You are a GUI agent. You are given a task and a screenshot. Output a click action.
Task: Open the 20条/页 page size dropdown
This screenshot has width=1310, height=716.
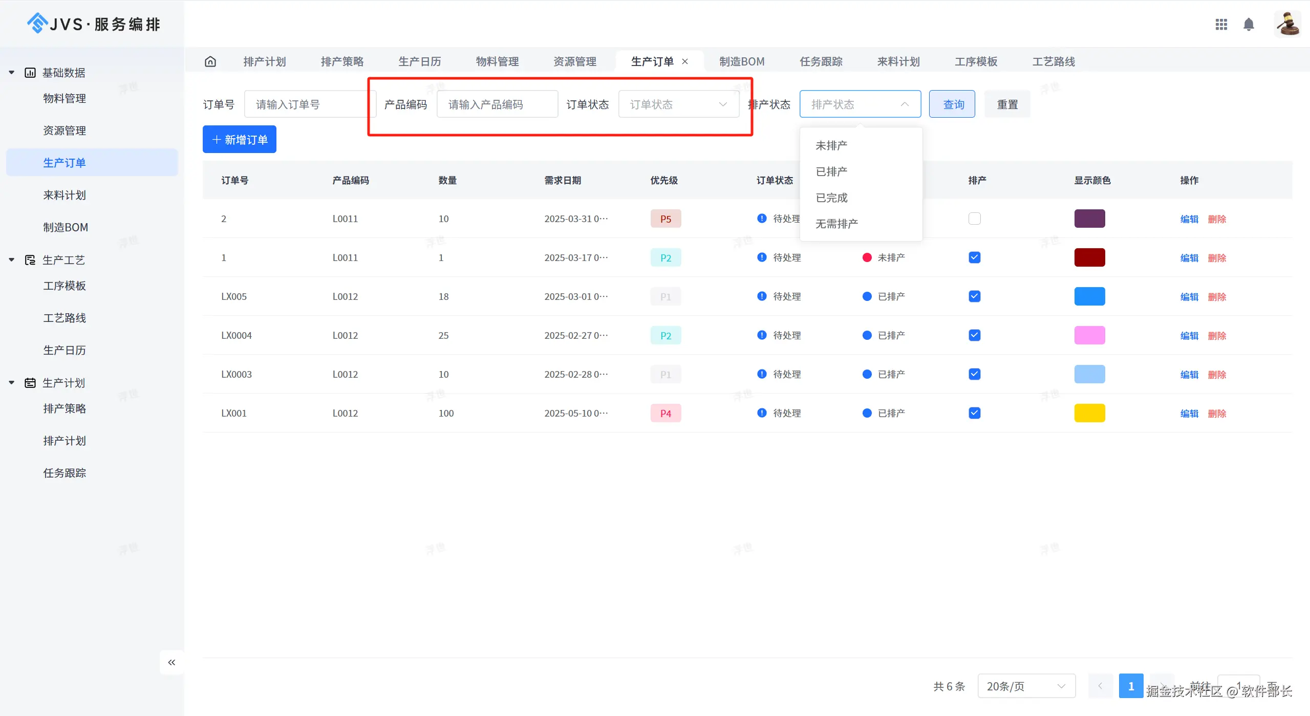[x=1026, y=686]
